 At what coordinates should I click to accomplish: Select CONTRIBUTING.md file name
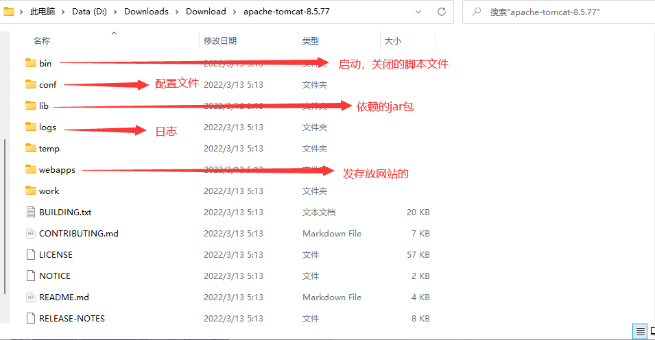(79, 234)
